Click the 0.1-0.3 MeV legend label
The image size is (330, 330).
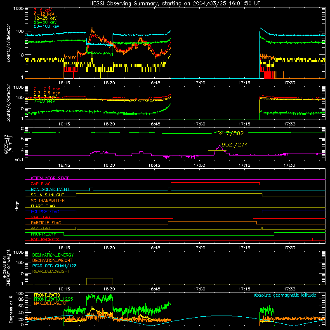click(x=47, y=89)
